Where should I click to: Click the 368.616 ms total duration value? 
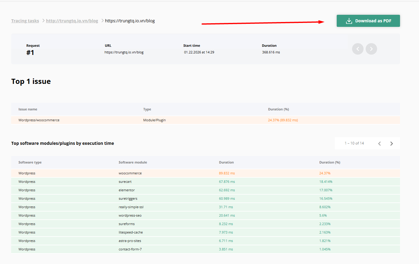pyautogui.click(x=271, y=52)
